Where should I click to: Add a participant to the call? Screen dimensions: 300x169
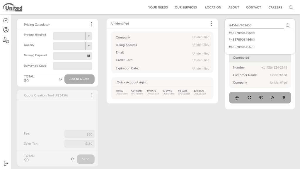click(272, 98)
